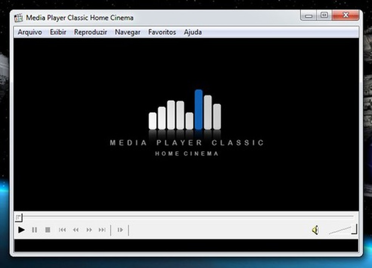This screenshot has height=268, width=372.
Task: Skip to next track icon
Action: click(x=102, y=230)
